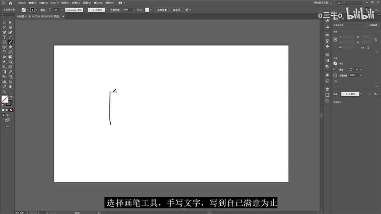The image size is (381, 214).
Task: Click the 文档设置 button
Action: (162, 9)
